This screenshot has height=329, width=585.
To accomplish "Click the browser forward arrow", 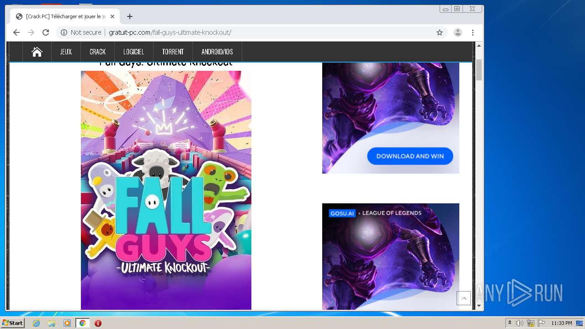I will coord(31,32).
